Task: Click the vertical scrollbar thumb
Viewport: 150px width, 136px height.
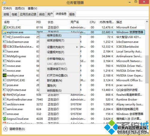Action: 147,69
